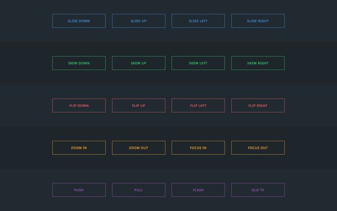Tap the SKEW RIGHT button
Viewport: 337px width, 211px height.
click(x=258, y=63)
